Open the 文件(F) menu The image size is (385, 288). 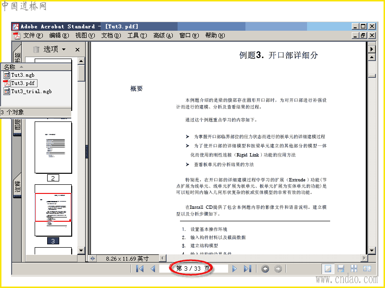(x=33, y=36)
